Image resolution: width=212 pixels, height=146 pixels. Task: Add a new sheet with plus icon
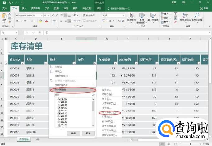pos(38,140)
